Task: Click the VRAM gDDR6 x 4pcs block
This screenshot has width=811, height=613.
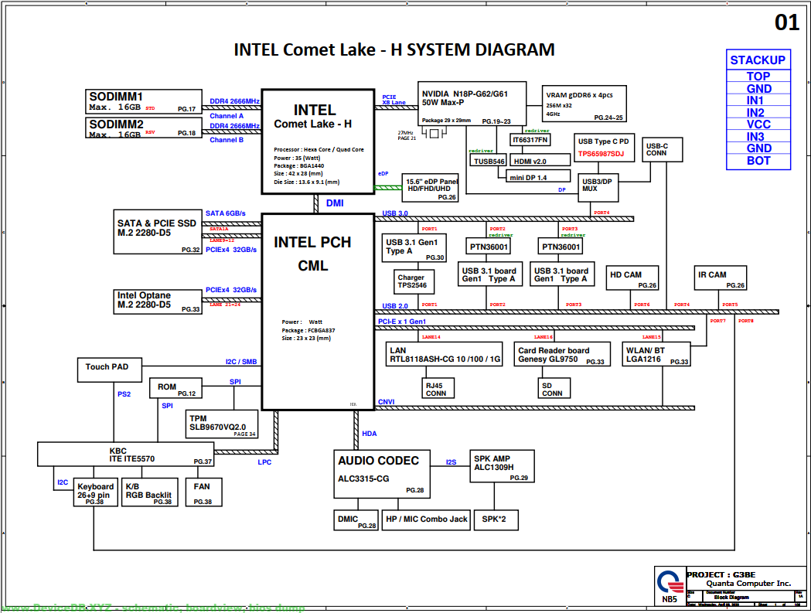Action: click(584, 104)
